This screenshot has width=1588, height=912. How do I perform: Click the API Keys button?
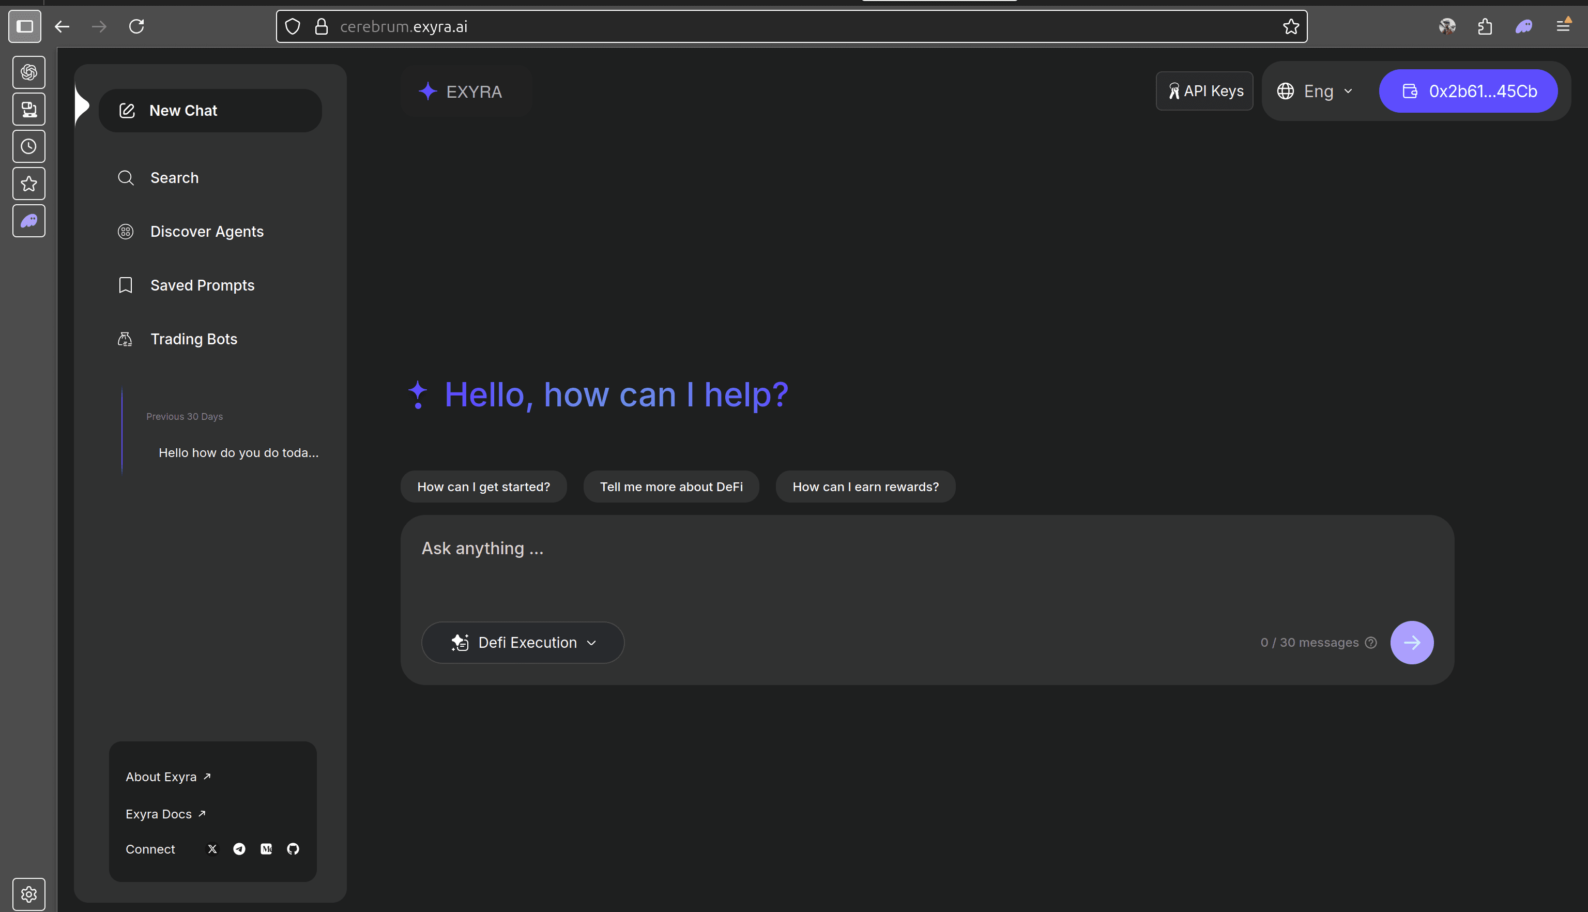(1204, 92)
